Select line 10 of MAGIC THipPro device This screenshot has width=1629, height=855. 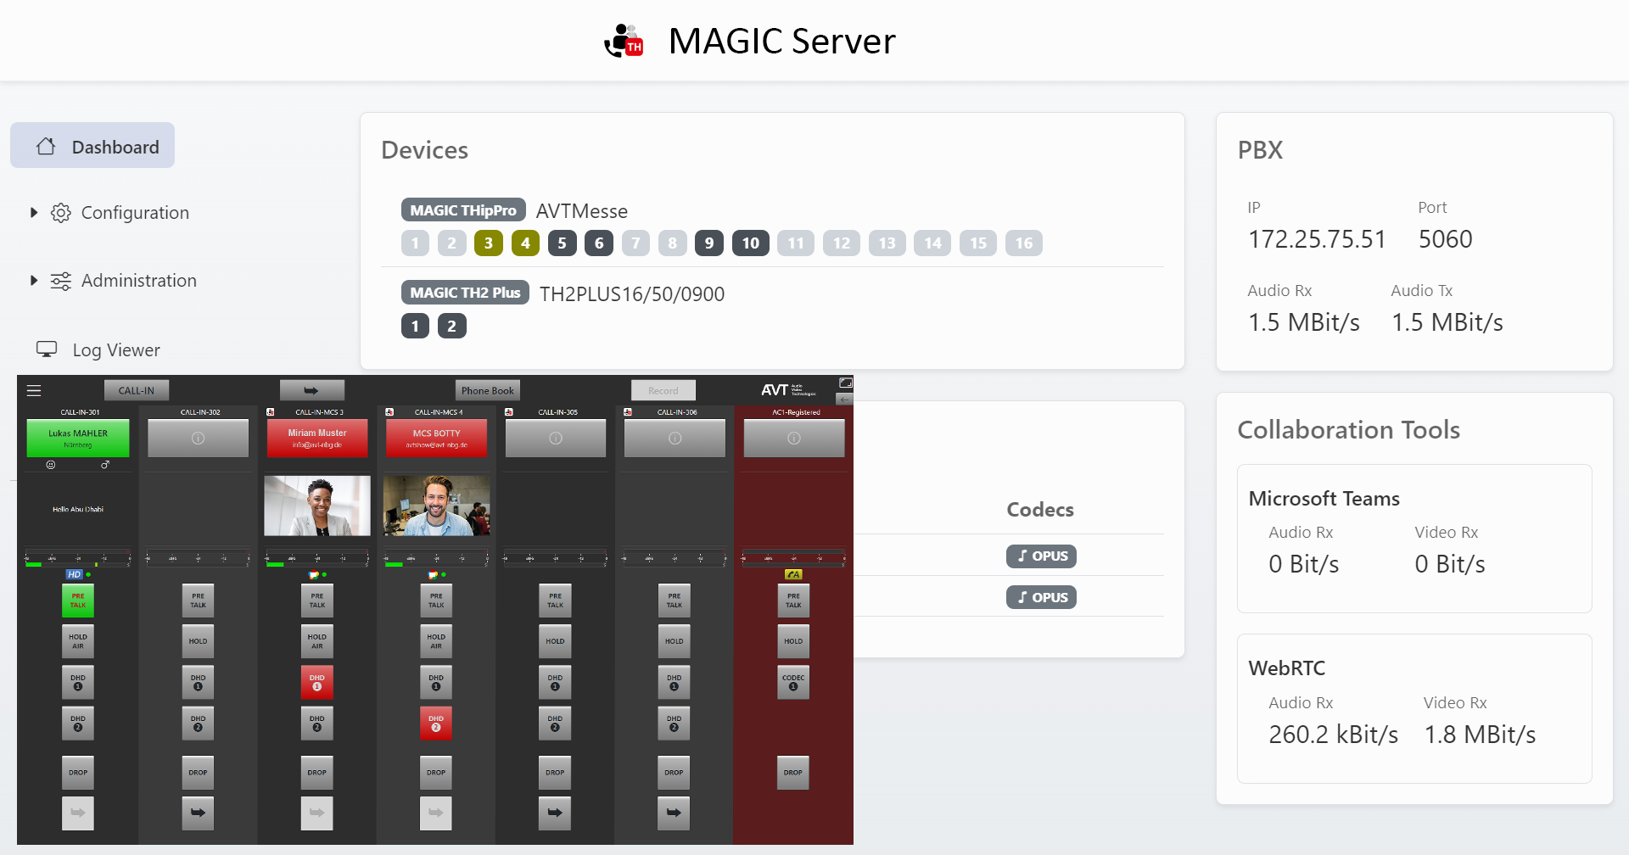click(x=751, y=243)
